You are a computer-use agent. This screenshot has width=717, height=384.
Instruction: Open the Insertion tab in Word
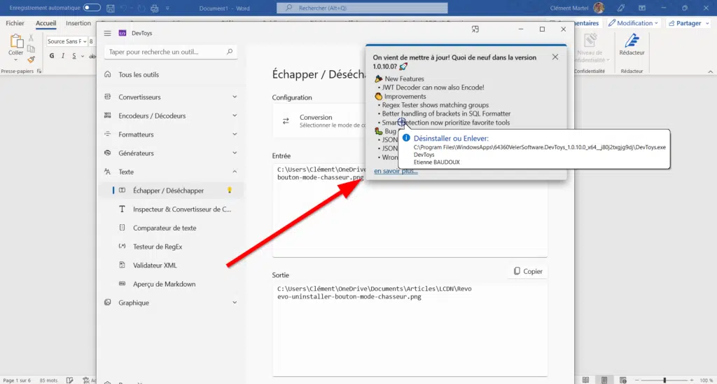tap(78, 23)
